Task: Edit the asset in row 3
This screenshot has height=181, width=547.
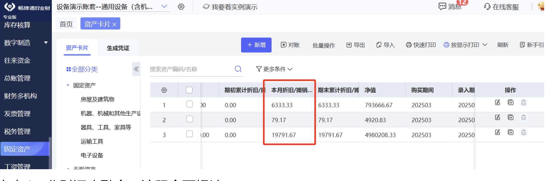Action: point(497,132)
